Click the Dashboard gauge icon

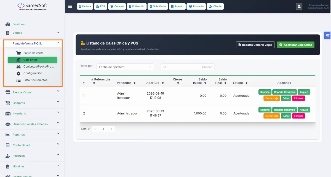pos(8,24)
